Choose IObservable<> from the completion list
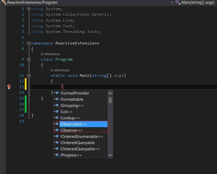Viewport: 217px width, 174px height. pyautogui.click(x=83, y=124)
